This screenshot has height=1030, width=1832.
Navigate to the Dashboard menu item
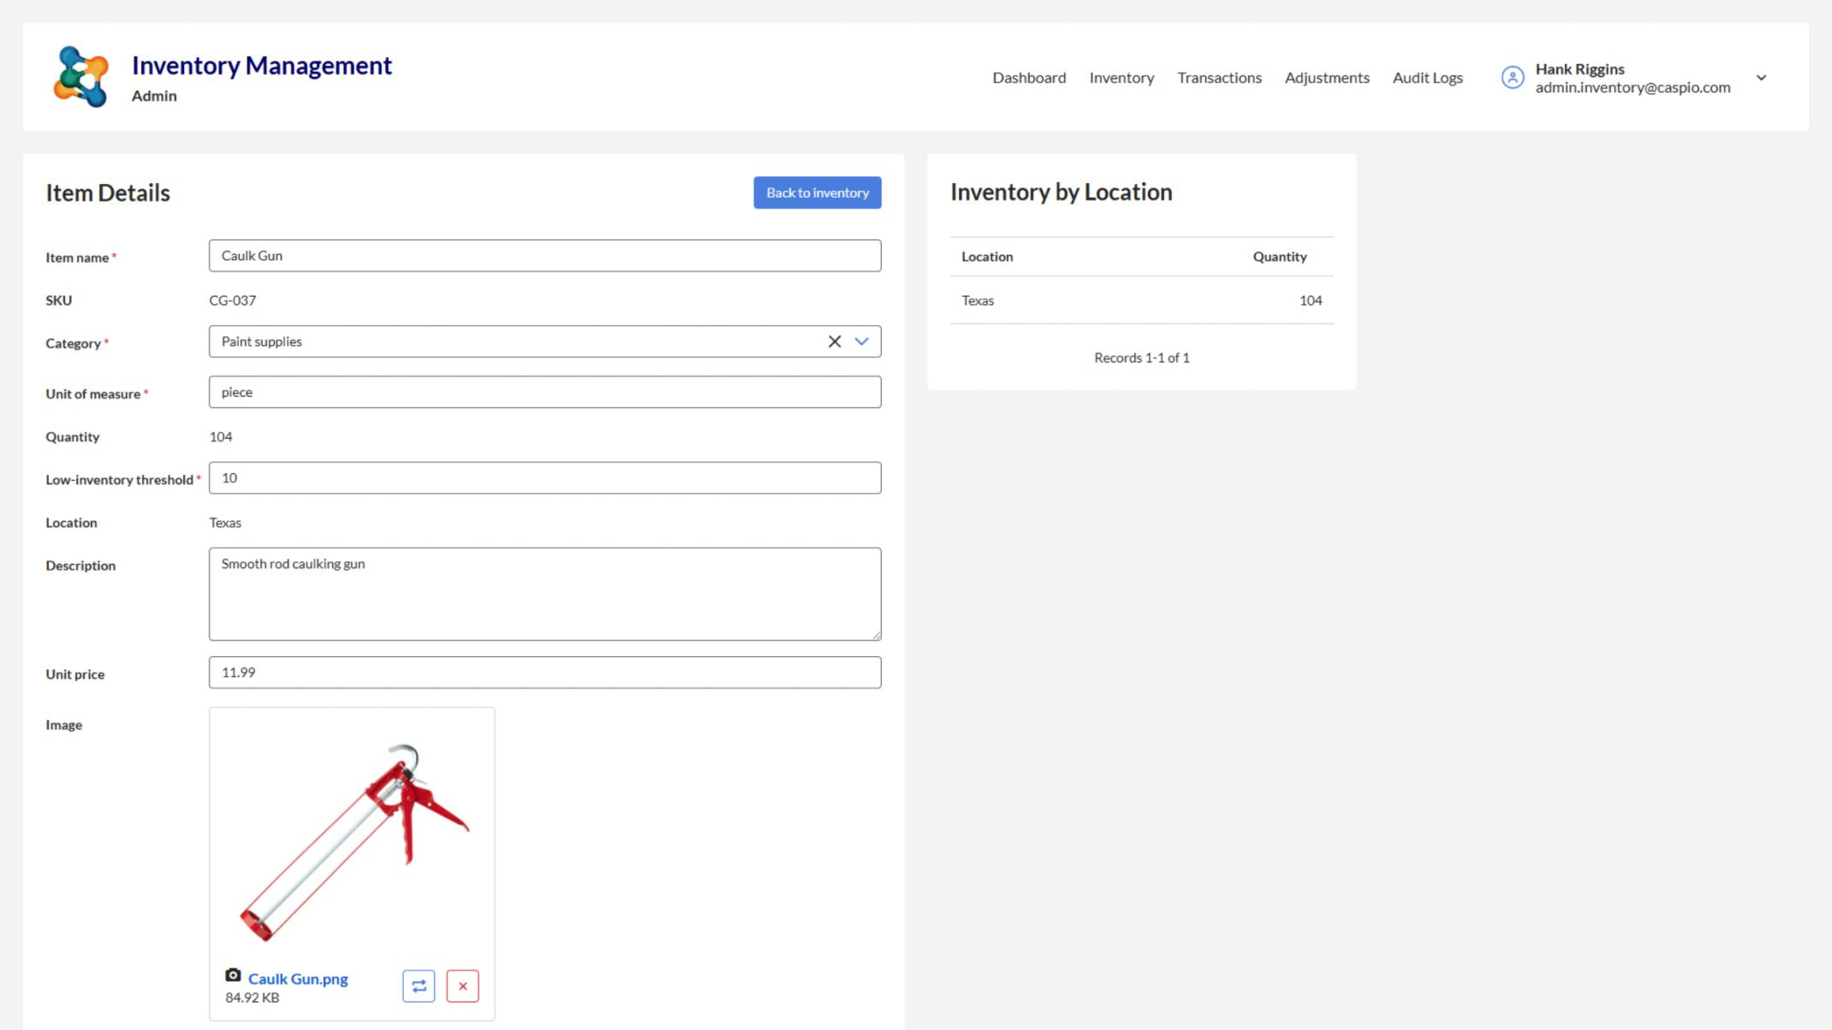coord(1029,77)
